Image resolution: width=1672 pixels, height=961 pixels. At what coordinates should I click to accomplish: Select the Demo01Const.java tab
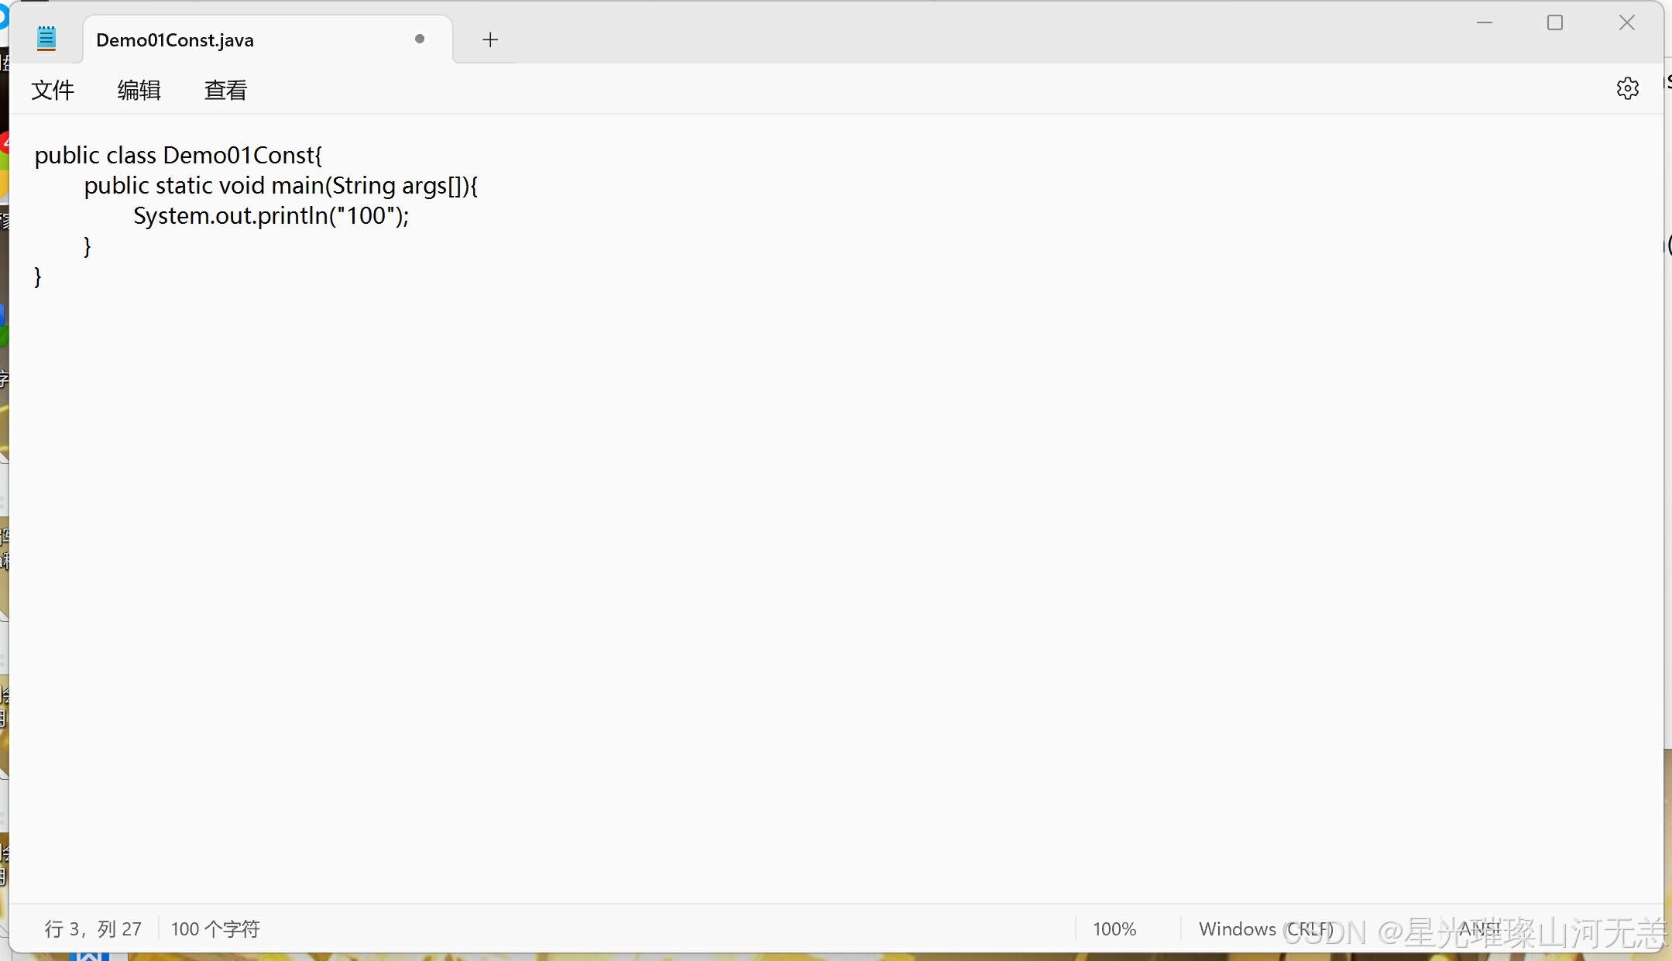coord(175,40)
